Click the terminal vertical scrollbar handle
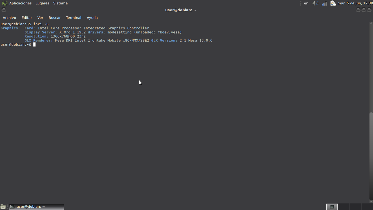Image resolution: width=373 pixels, height=210 pixels. point(371,156)
